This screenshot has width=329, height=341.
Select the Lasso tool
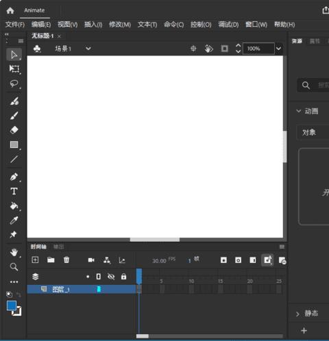(x=14, y=84)
